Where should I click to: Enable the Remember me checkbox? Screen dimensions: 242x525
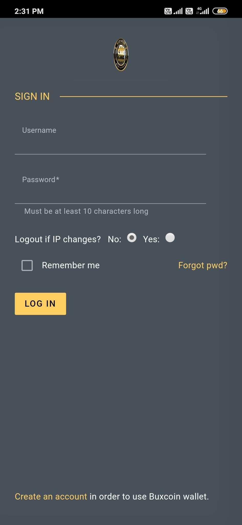click(x=27, y=265)
